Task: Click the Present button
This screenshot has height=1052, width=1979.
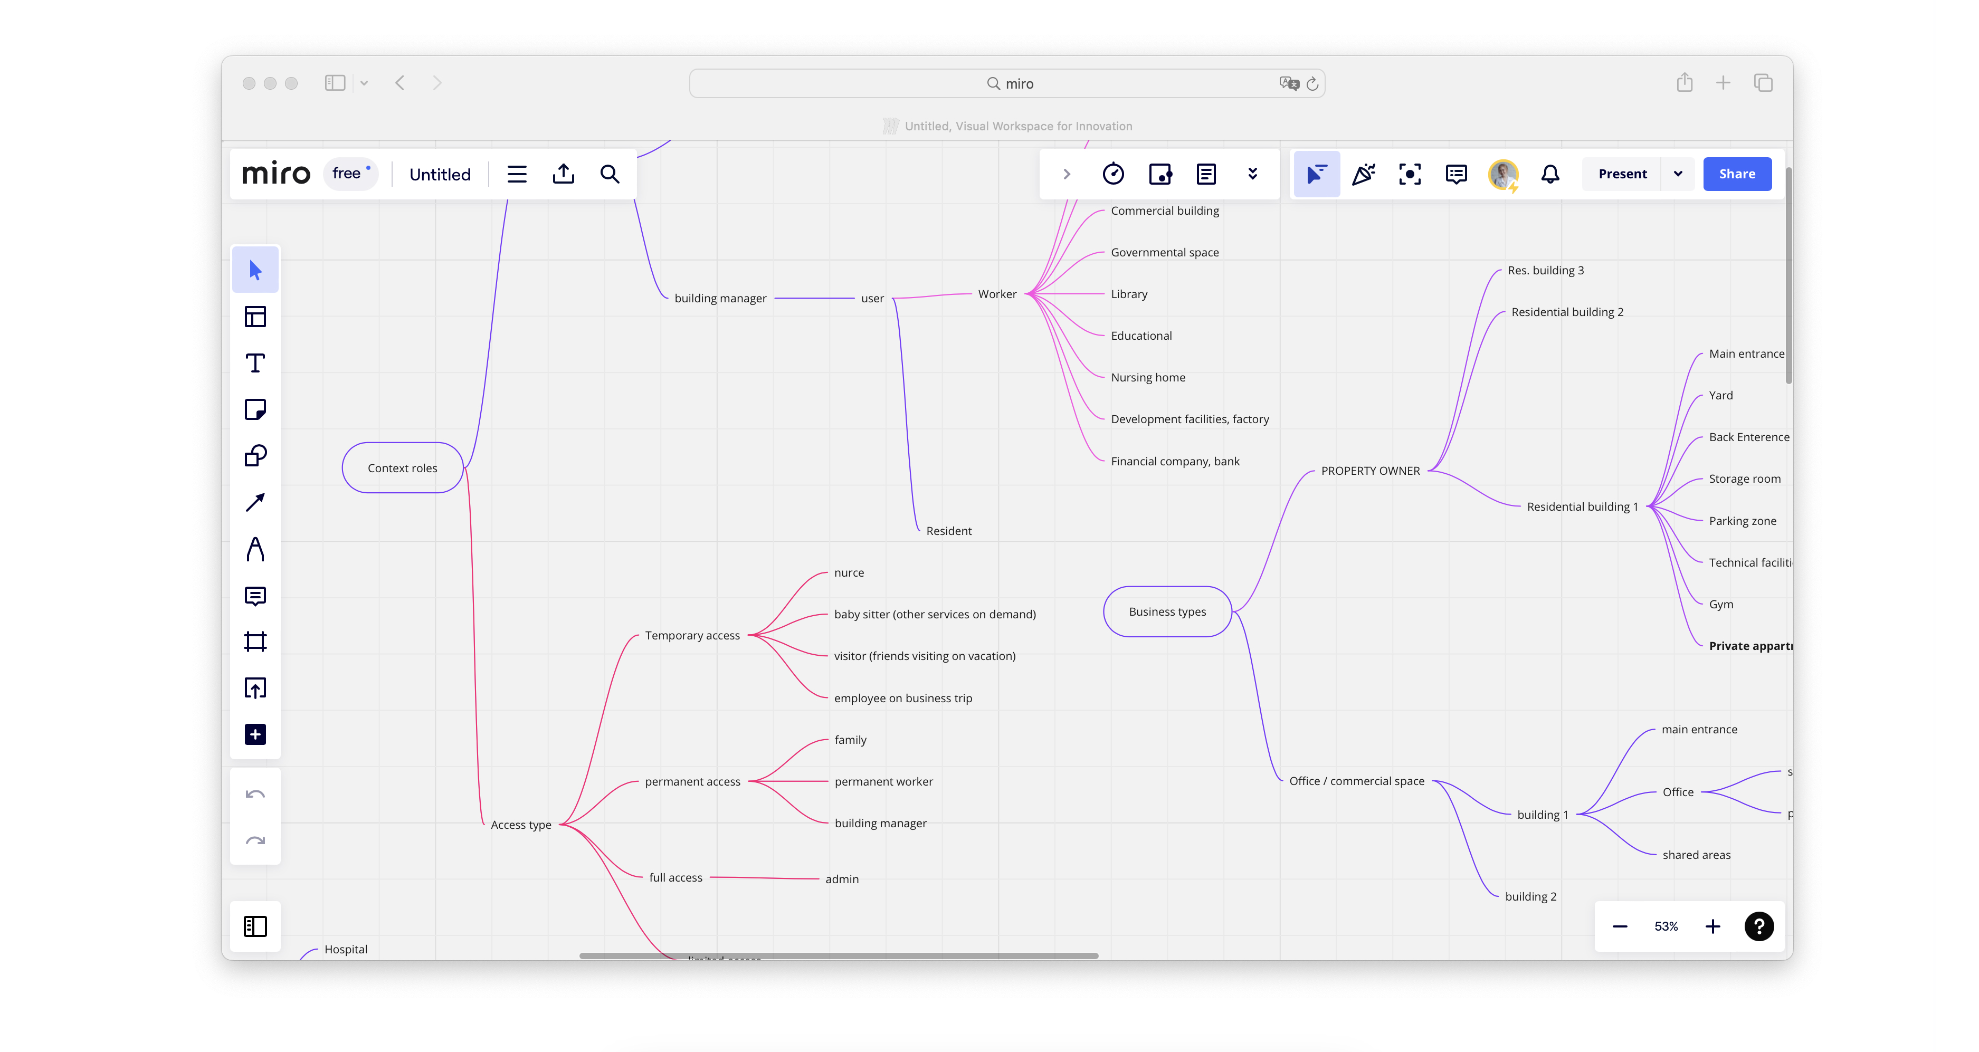Action: click(1623, 174)
